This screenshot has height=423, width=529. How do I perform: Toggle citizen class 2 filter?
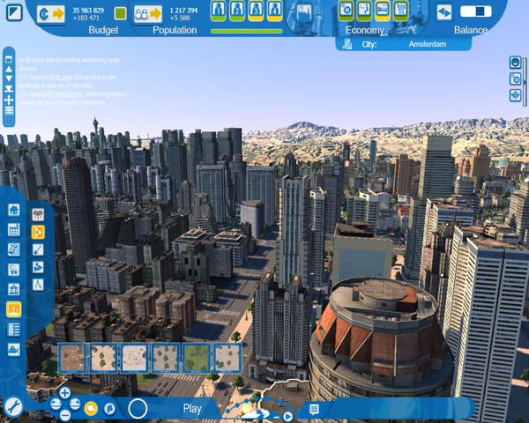pyautogui.click(x=237, y=10)
